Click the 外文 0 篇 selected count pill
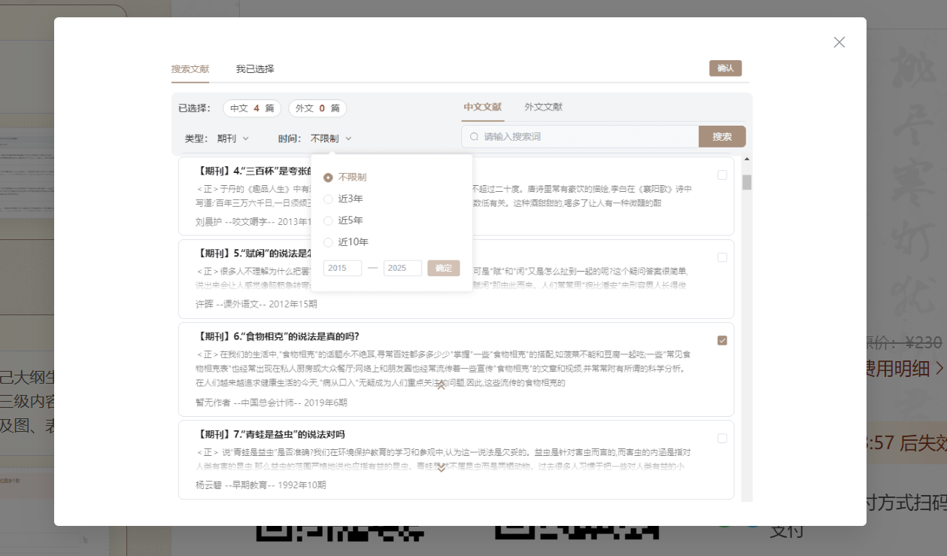This screenshot has width=947, height=556. (x=317, y=108)
